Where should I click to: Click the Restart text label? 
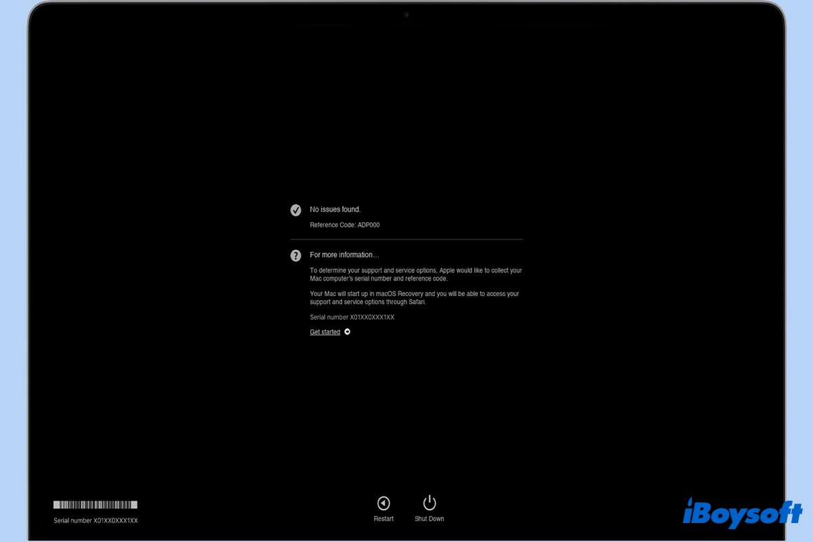pos(383,519)
